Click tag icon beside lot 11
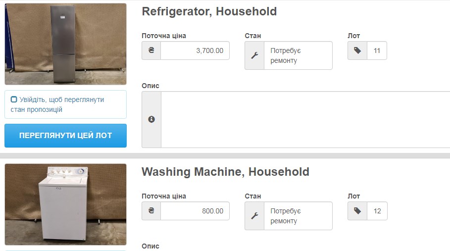 [x=357, y=50]
